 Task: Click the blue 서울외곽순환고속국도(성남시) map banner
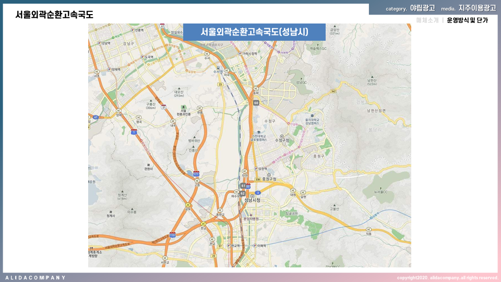[254, 32]
